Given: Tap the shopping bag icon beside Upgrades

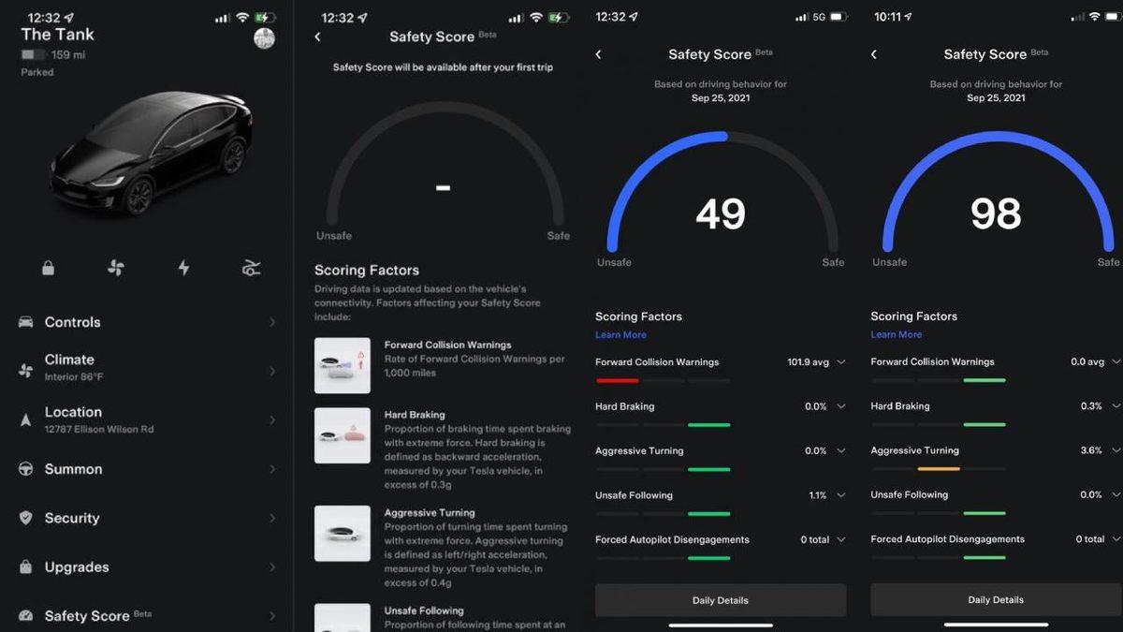Looking at the screenshot, I should pyautogui.click(x=26, y=567).
